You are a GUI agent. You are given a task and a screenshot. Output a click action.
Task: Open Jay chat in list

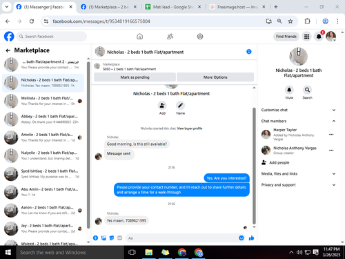(x=43, y=228)
